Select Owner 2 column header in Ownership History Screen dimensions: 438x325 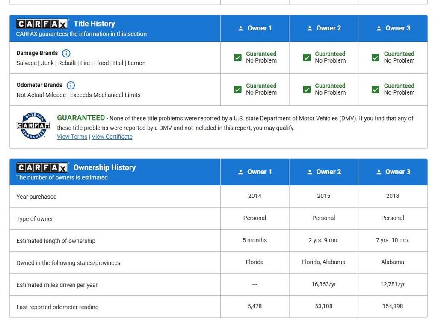point(324,172)
